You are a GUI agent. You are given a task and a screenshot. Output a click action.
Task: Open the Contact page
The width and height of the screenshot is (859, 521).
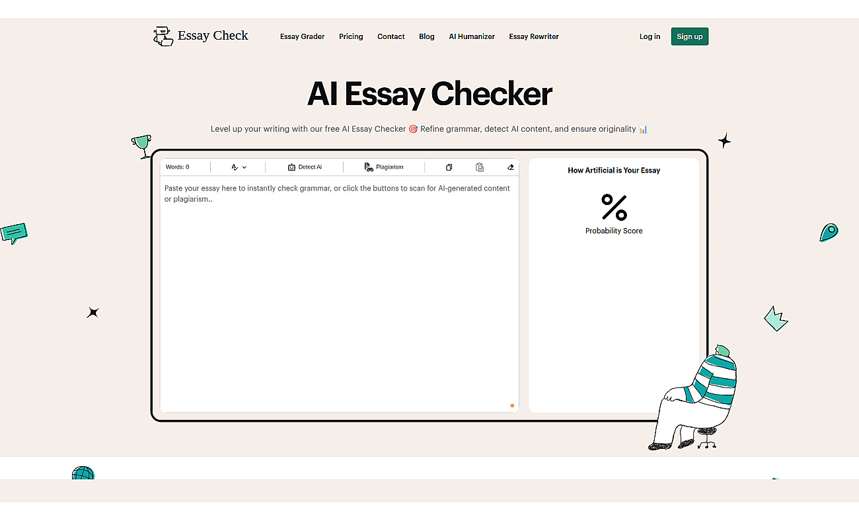(x=391, y=36)
